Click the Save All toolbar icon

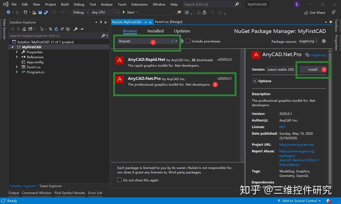[46, 12]
